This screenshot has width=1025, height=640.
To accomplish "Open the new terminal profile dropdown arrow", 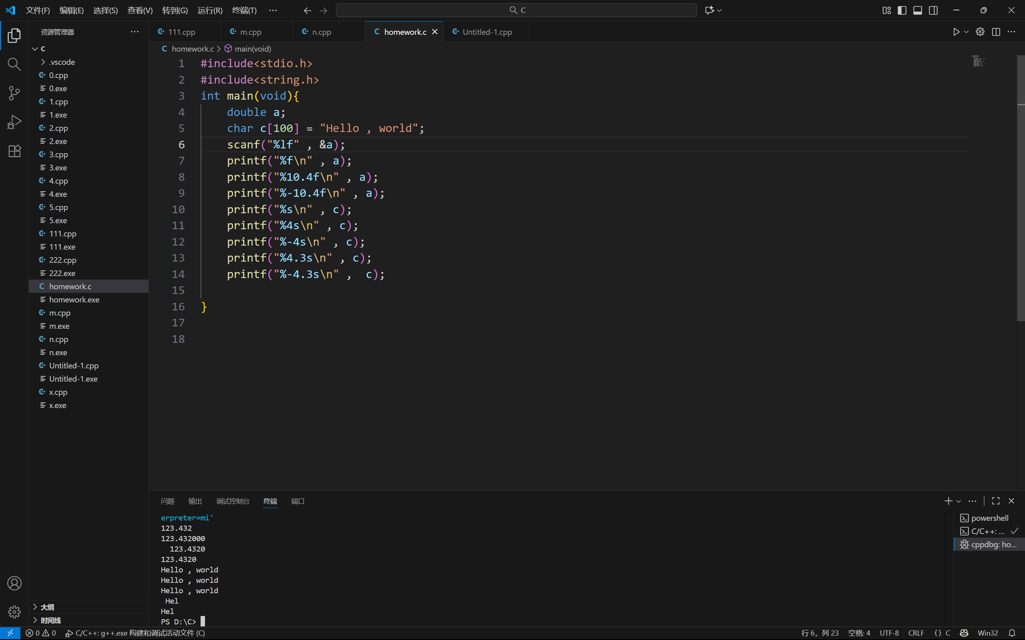I will pos(959,501).
